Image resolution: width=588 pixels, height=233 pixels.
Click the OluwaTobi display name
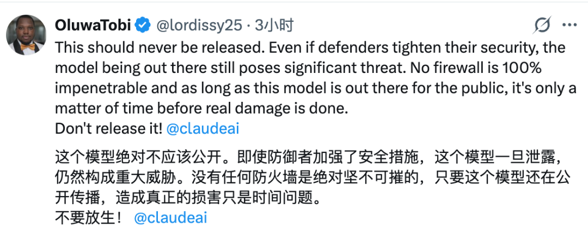[x=93, y=25]
